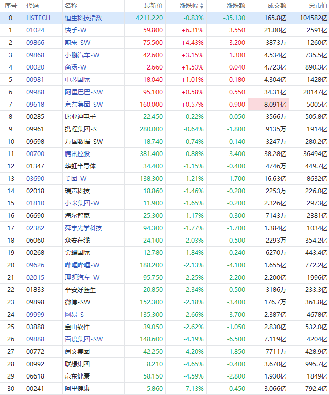Select 瑞声科技 row name
The width and height of the screenshot is (329, 395).
77,191
